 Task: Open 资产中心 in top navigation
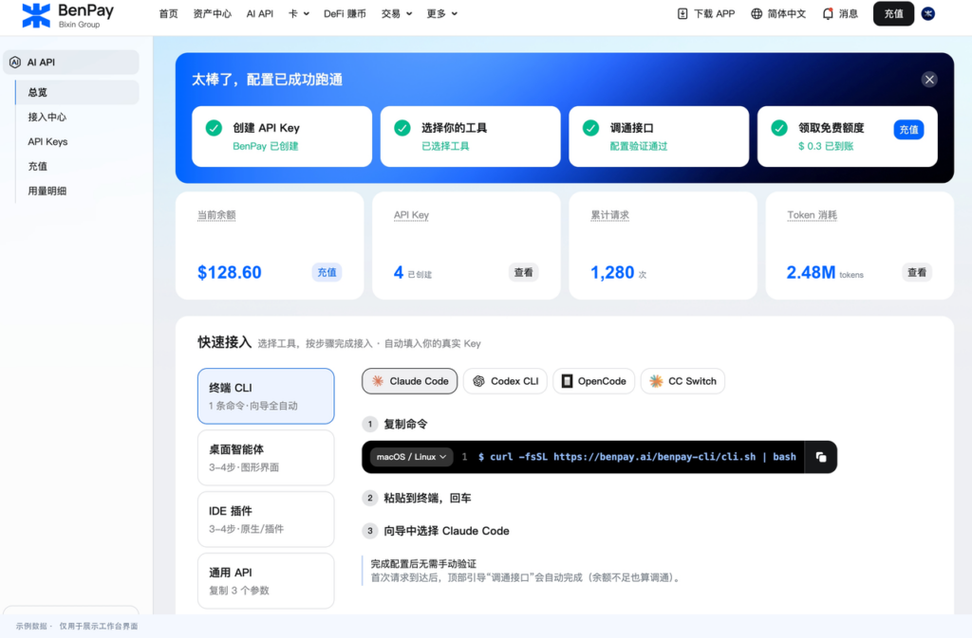pyautogui.click(x=212, y=13)
